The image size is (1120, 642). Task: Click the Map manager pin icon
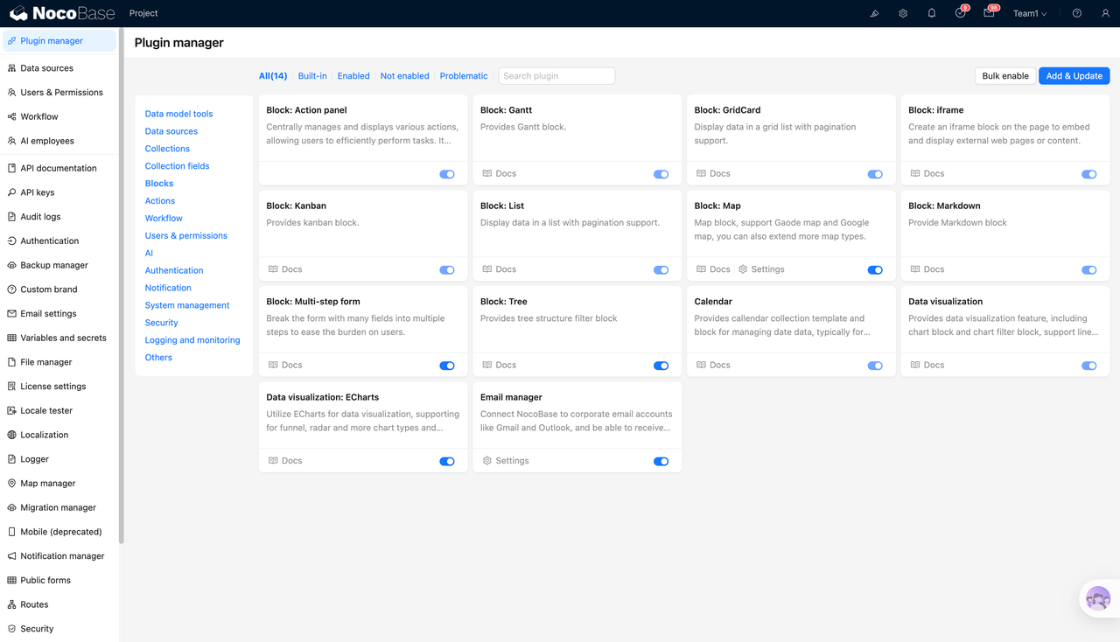tap(11, 483)
